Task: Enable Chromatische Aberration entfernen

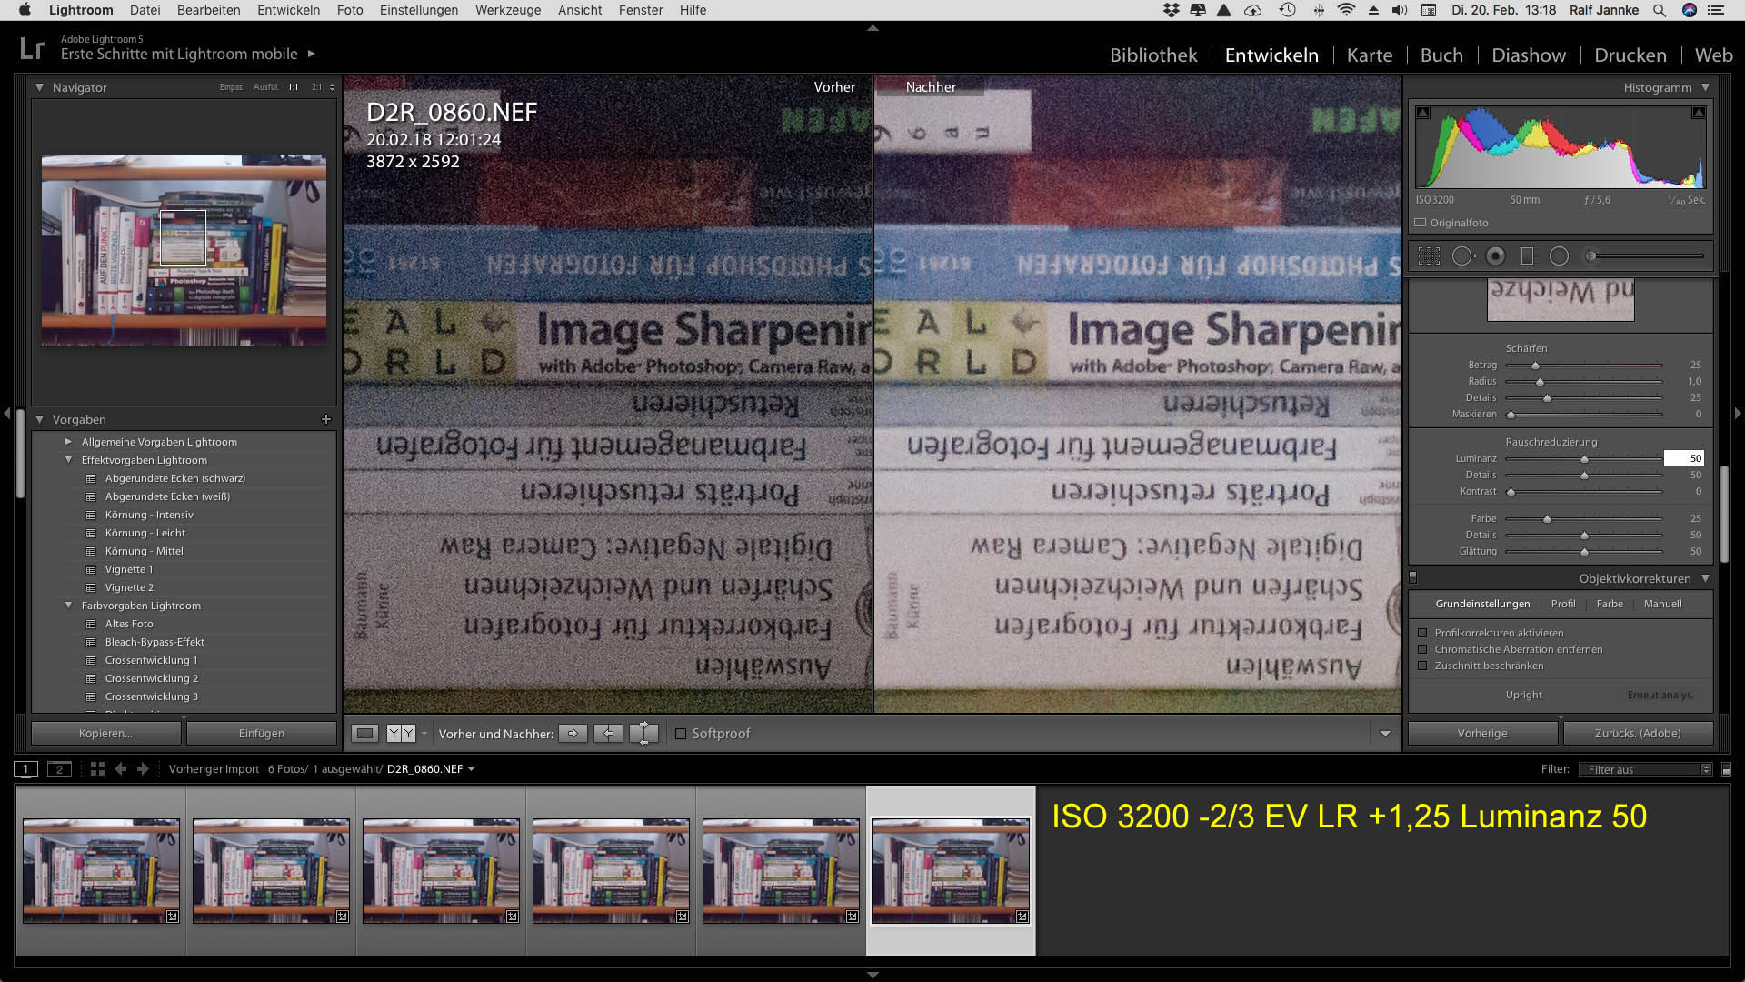Action: click(1422, 649)
